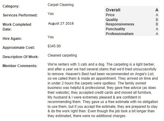Select the $345.00 cost value
164x121 pixels.
coord(54,46)
